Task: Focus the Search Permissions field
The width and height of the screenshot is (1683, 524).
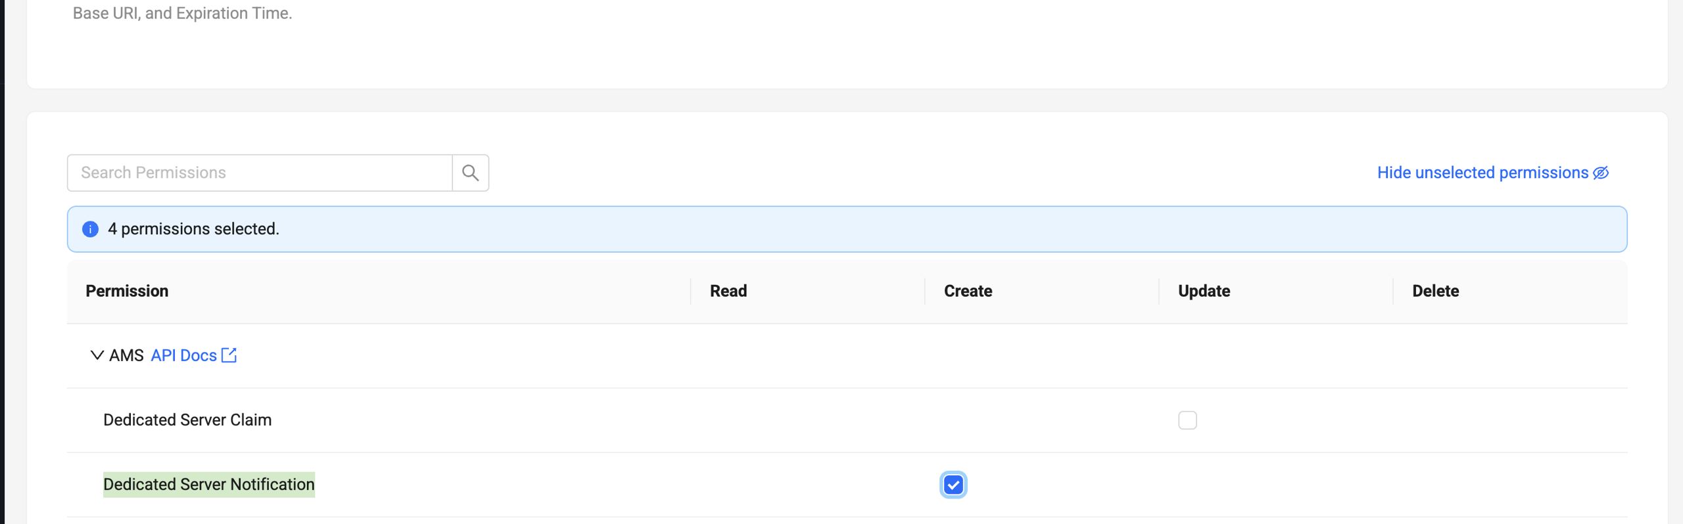Action: [x=260, y=173]
